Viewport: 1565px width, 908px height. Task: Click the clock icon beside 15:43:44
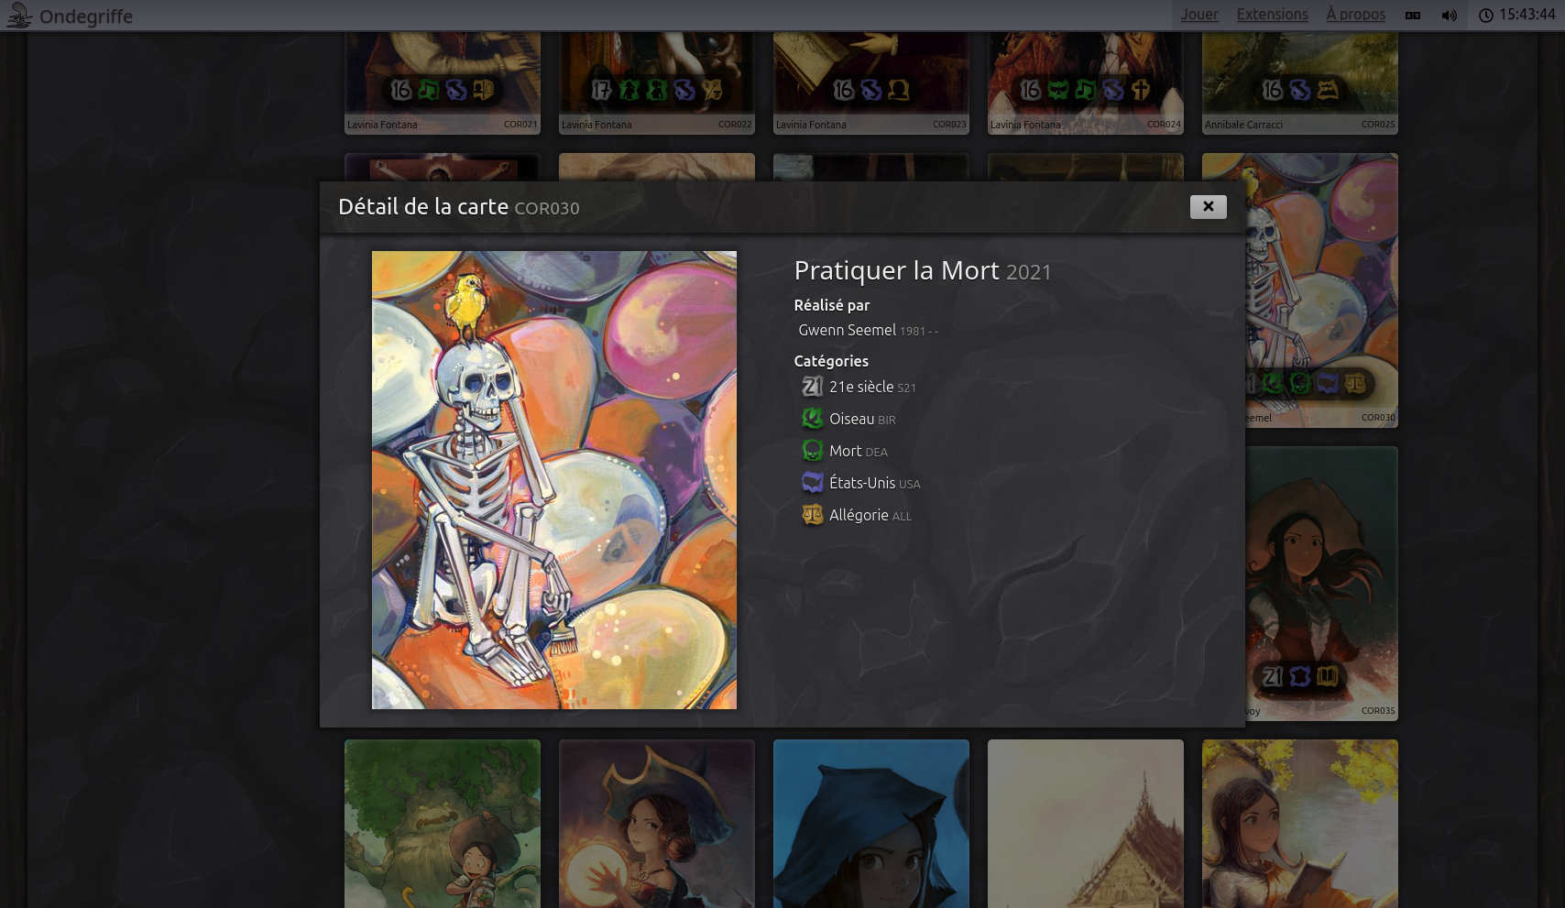1485,16
